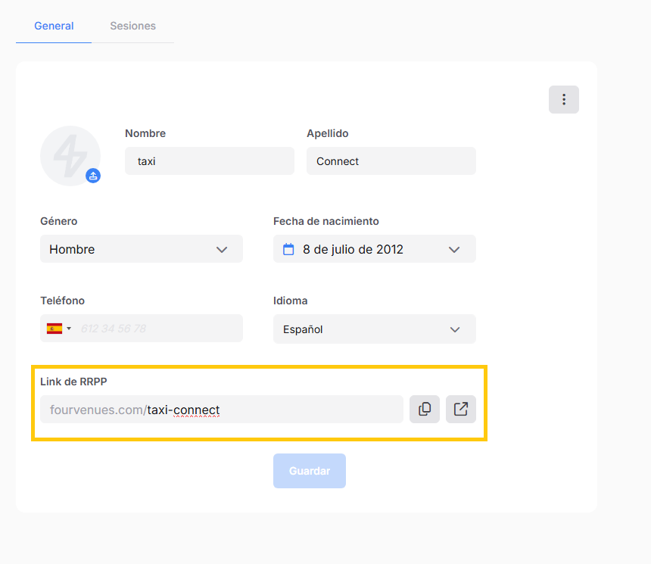
Task: Click the Teléfono number input field
Action: 159,329
